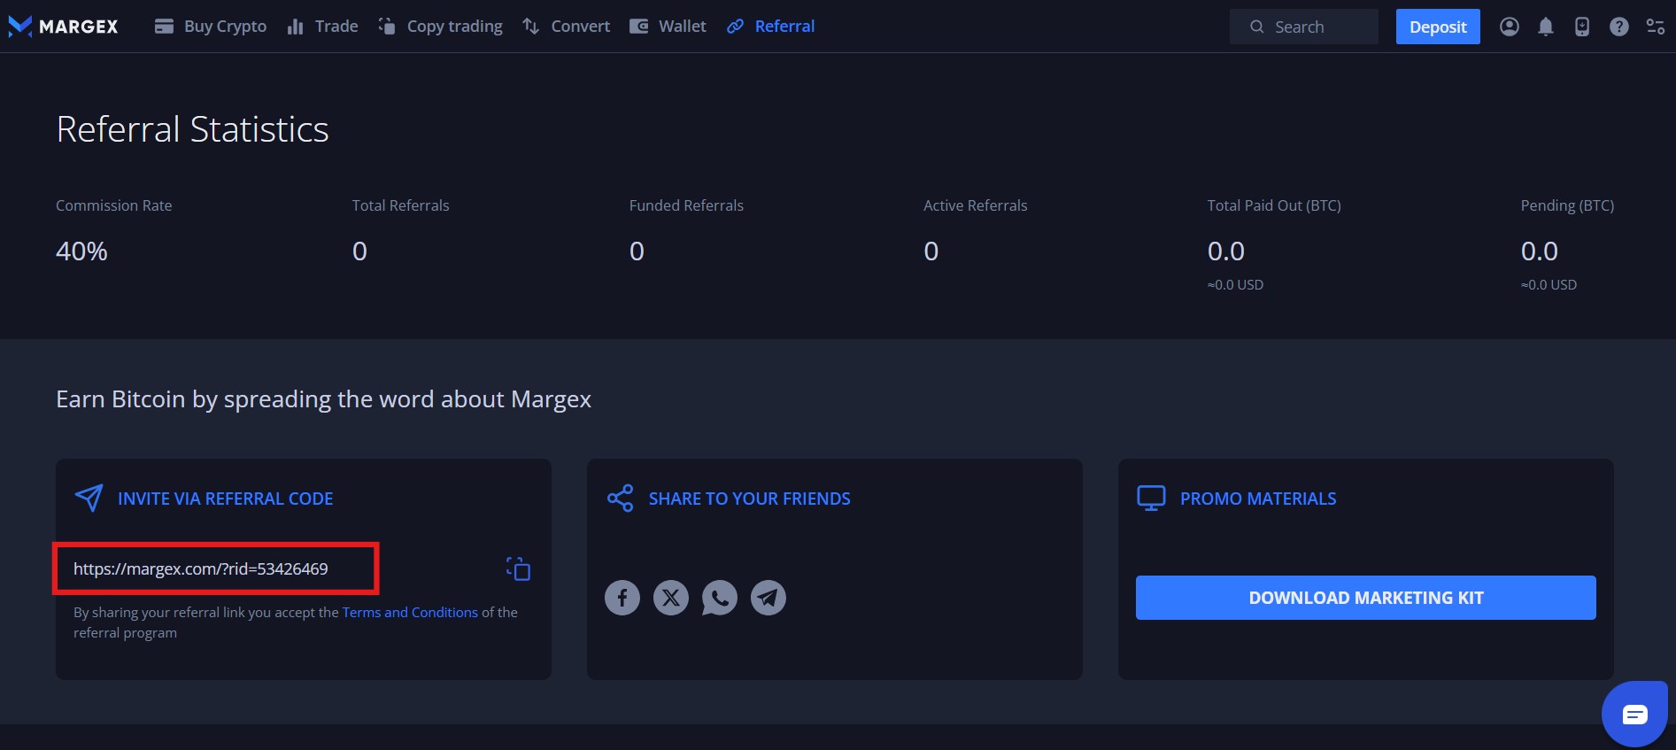Click the 40% commission rate value

[x=81, y=251]
